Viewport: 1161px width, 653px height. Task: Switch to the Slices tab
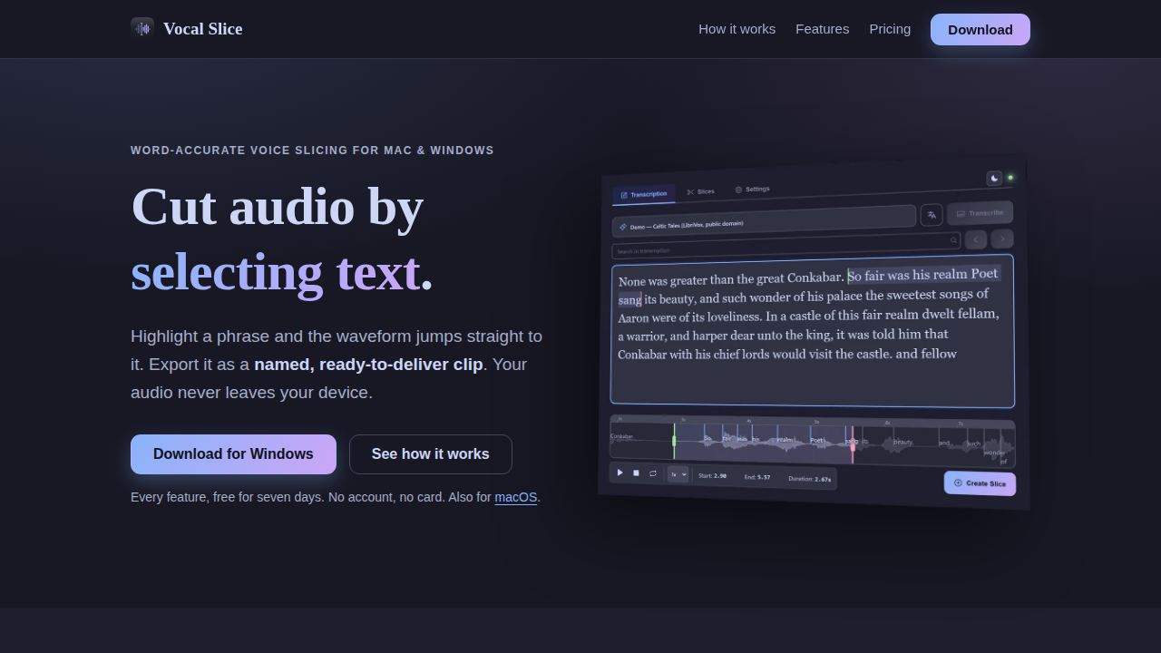[700, 191]
